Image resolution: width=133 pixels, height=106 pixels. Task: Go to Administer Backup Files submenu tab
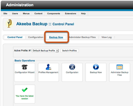tap(82, 37)
